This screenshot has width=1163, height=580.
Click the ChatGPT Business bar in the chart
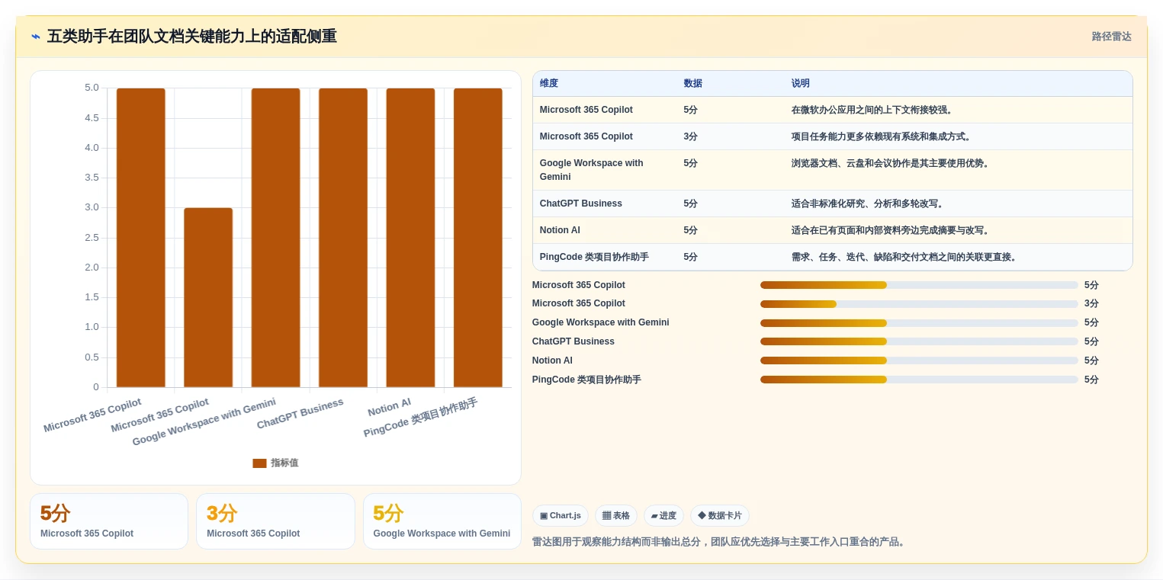[x=343, y=238]
